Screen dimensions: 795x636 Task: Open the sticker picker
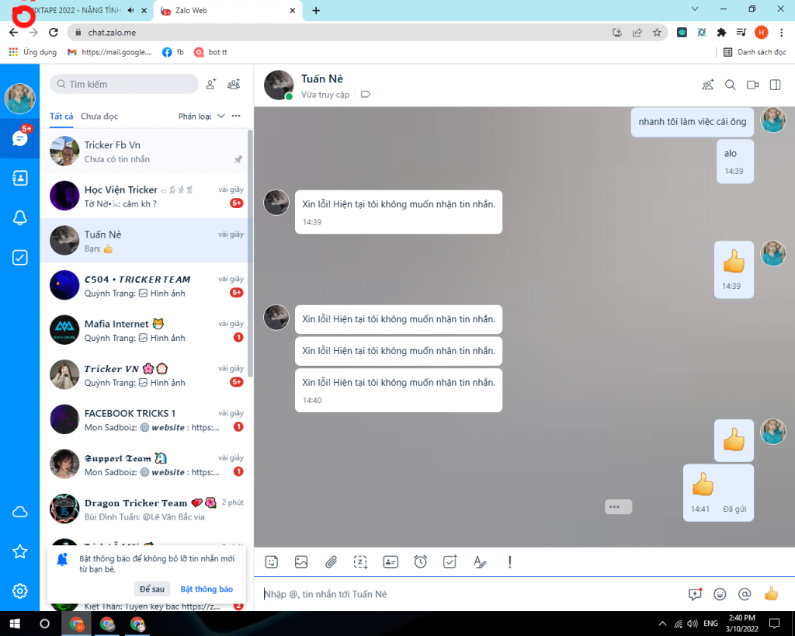[272, 561]
